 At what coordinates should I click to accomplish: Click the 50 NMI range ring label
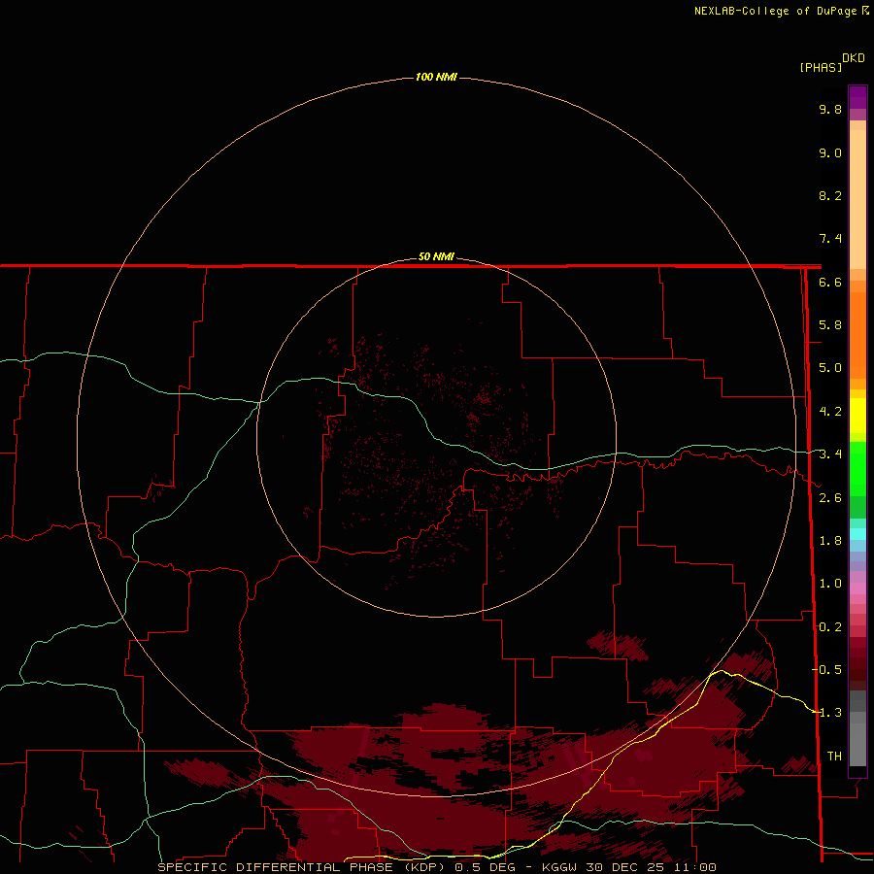point(436,256)
